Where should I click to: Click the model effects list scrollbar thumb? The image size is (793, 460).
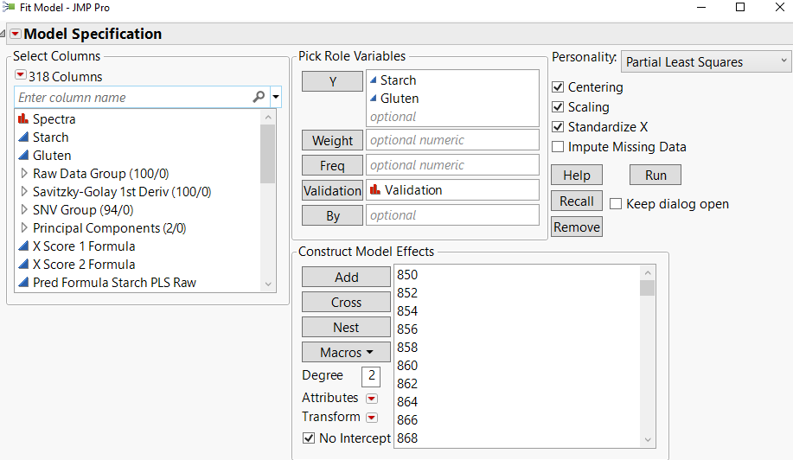point(647,288)
